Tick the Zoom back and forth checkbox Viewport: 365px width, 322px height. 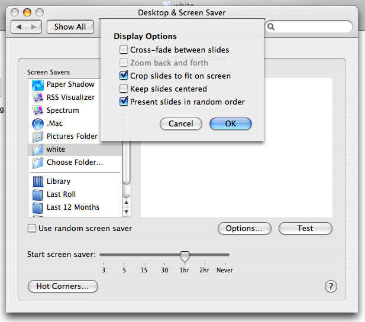click(x=124, y=63)
